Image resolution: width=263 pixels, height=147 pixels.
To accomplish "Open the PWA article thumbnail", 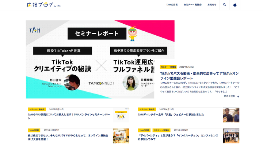I will 121,115.
